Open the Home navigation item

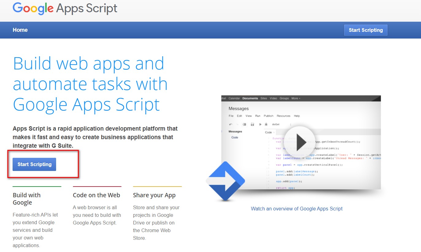click(x=20, y=30)
